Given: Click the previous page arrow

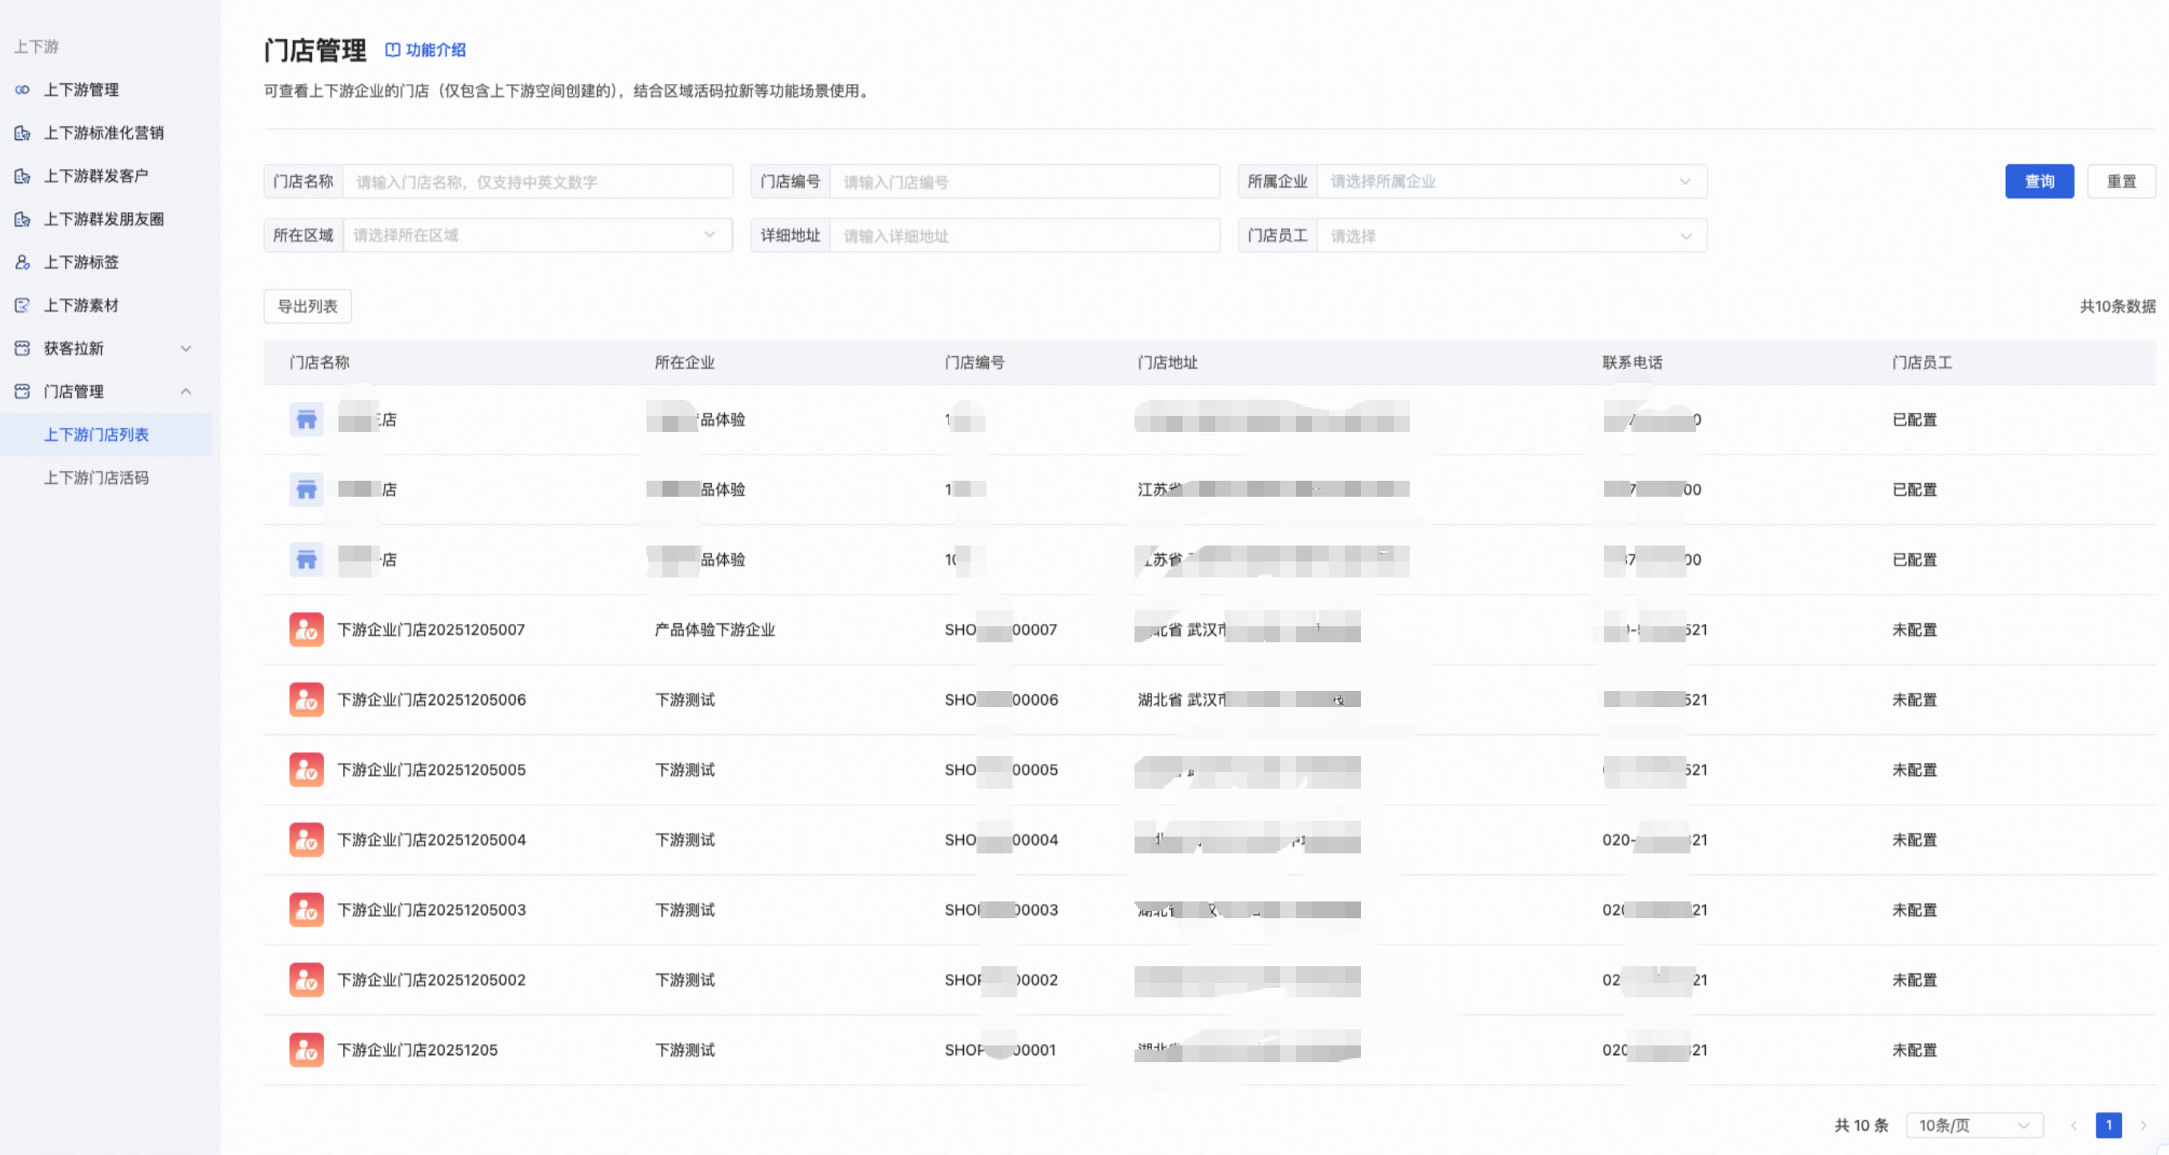Looking at the screenshot, I should point(2074,1125).
